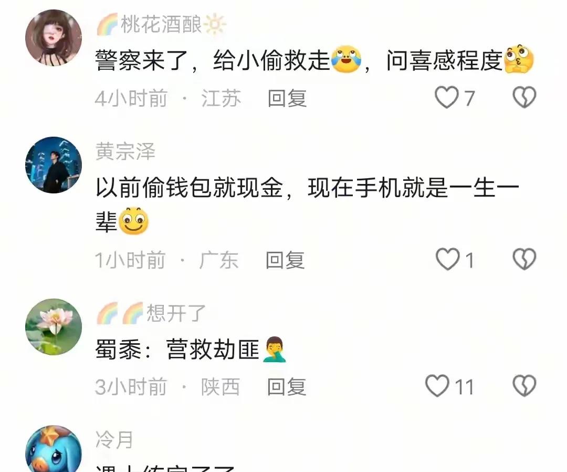View 想开了's lotus flower avatar
Image resolution: width=567 pixels, height=472 pixels.
tap(54, 327)
